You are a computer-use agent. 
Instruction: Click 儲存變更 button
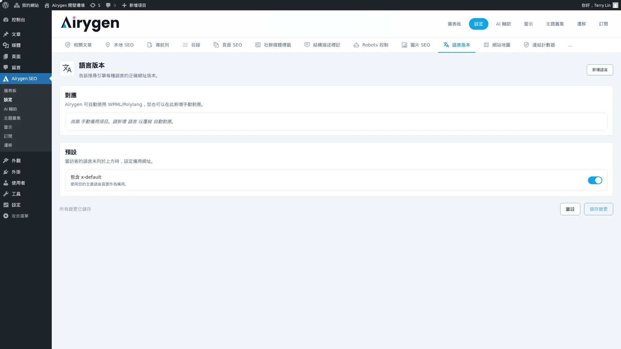tap(599, 209)
